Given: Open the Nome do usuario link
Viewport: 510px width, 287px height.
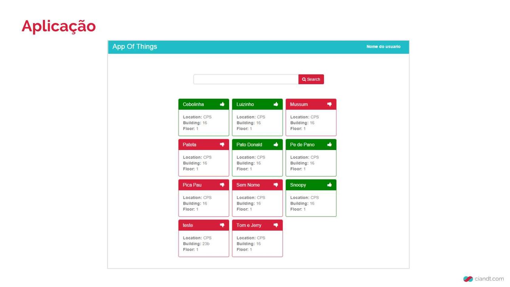Looking at the screenshot, I should (x=383, y=47).
